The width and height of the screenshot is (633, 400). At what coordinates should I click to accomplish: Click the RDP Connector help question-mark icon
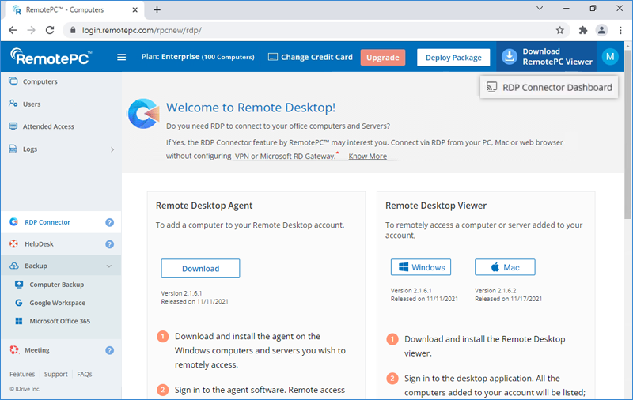pos(109,223)
